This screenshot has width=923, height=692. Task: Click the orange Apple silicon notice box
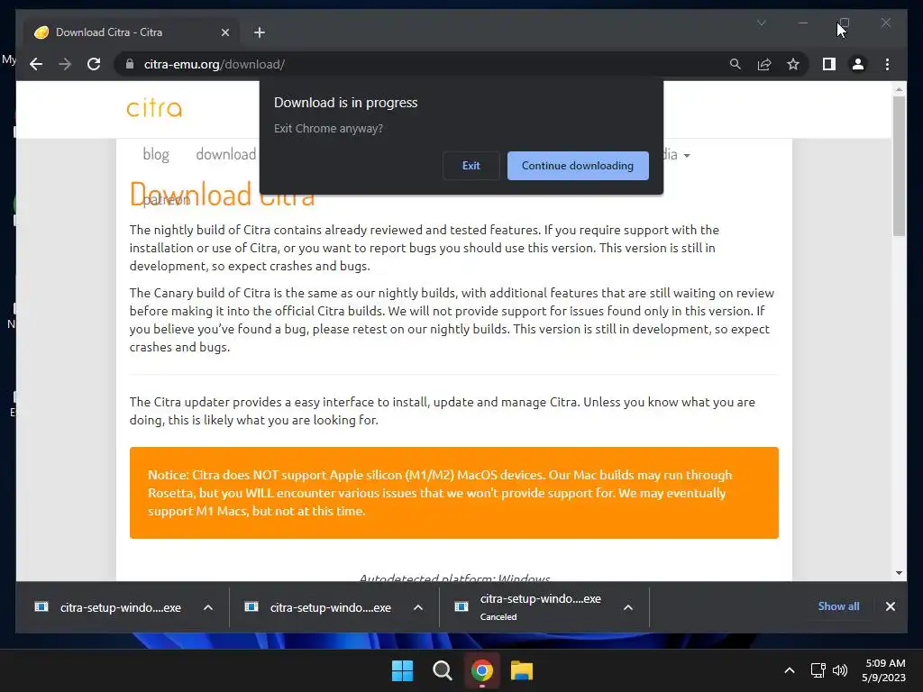pos(454,493)
